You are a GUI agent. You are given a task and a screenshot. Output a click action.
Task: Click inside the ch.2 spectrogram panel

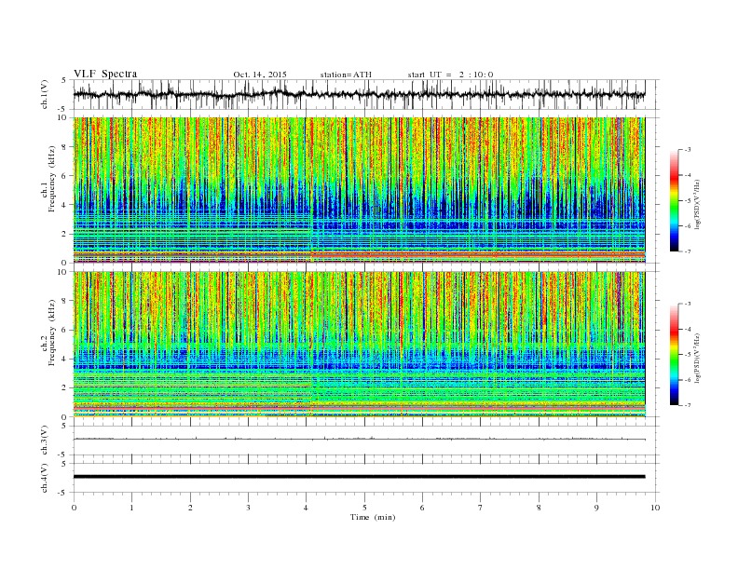coord(359,345)
